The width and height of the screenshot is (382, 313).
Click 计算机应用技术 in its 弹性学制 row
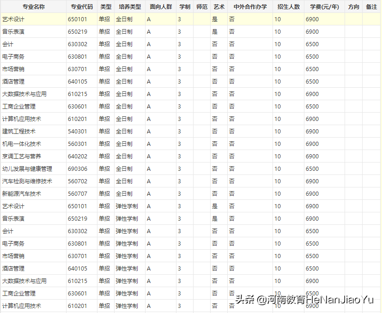21,306
